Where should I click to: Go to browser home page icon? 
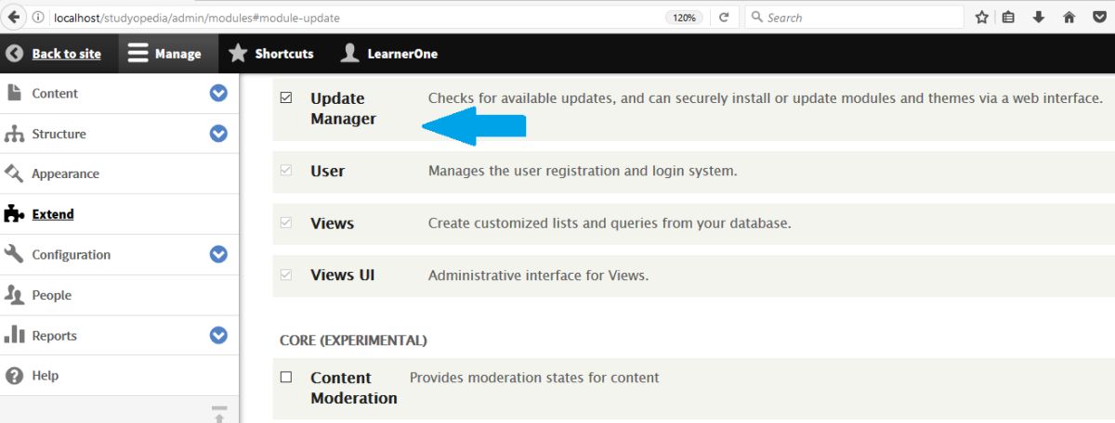[1069, 17]
